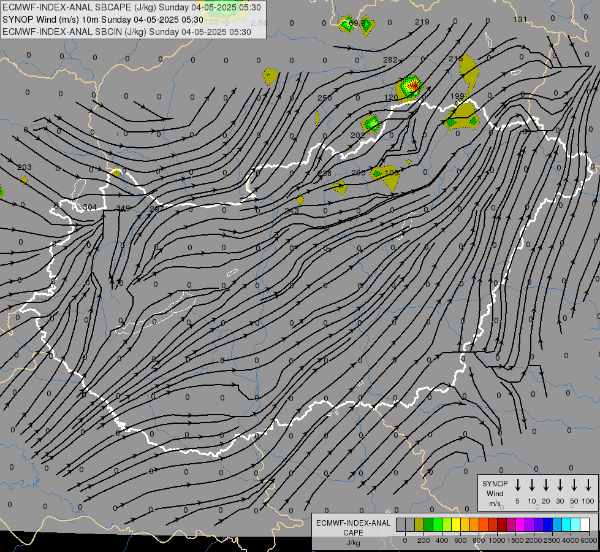Click the 219 value on the map
The width and height of the screenshot is (600, 552).
pyautogui.click(x=422, y=22)
